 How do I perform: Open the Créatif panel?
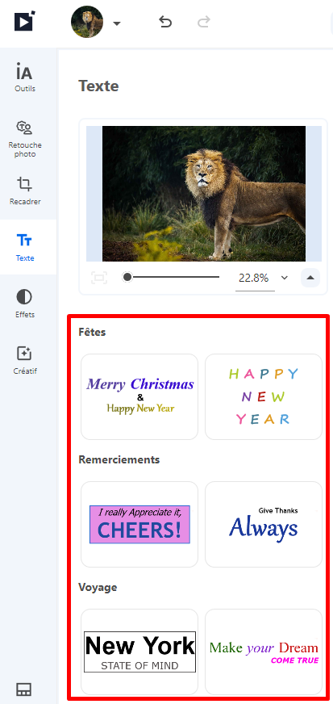pos(25,360)
